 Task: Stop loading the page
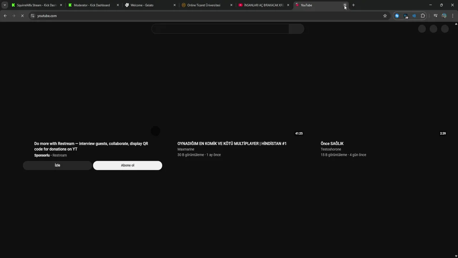pyautogui.click(x=22, y=16)
